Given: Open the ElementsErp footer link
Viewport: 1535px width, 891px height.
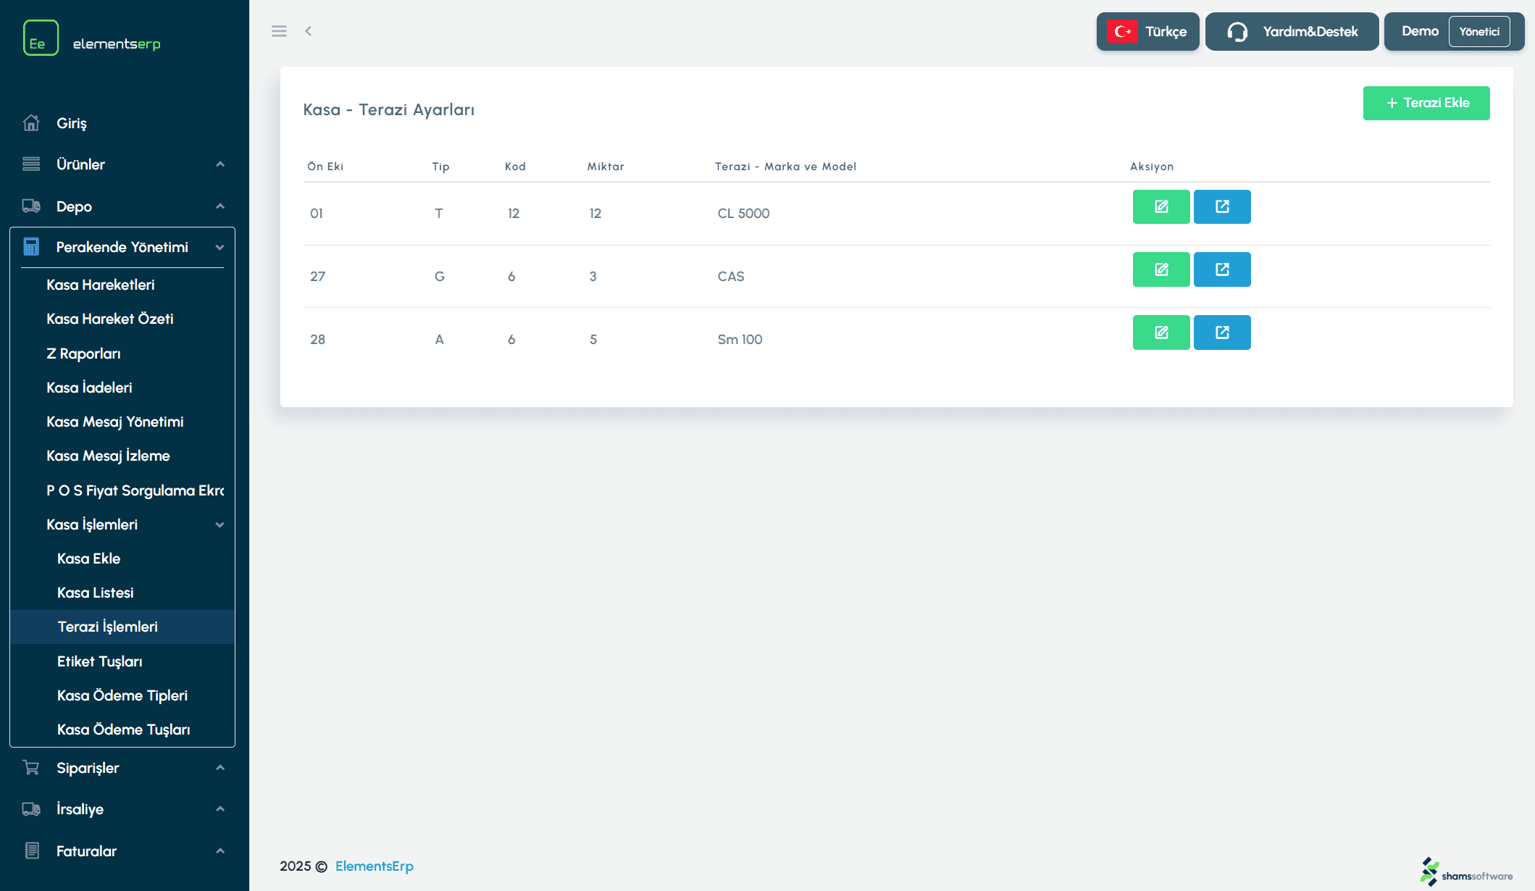Looking at the screenshot, I should click(x=374, y=866).
